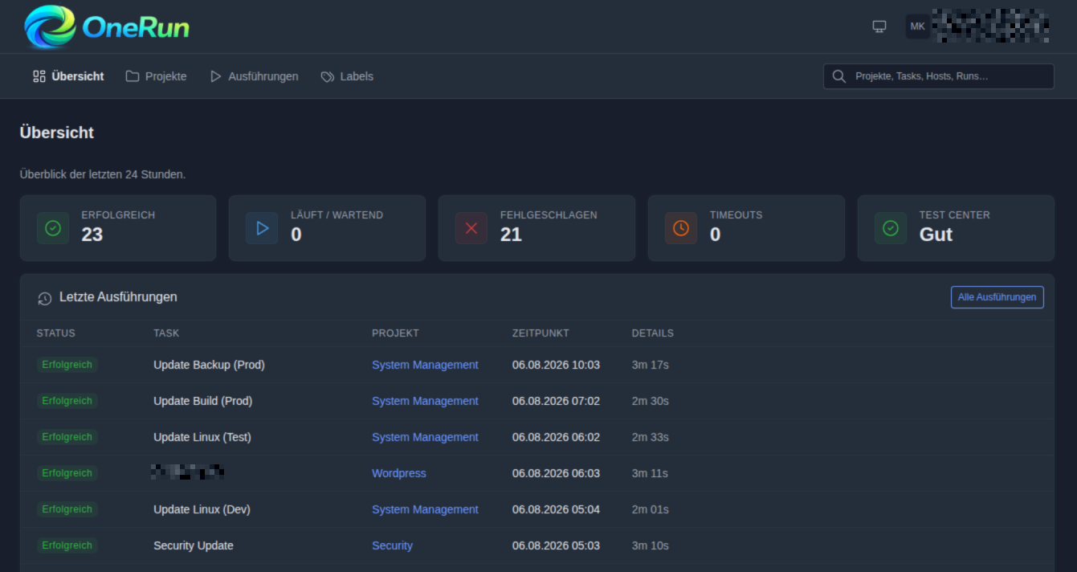Open System Management link for Update Backup (Prod)
This screenshot has width=1077, height=572.
(425, 365)
